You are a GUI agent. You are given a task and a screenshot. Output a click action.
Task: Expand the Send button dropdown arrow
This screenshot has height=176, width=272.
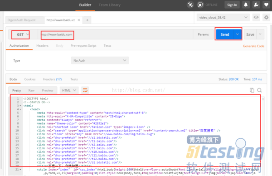pos(238,34)
